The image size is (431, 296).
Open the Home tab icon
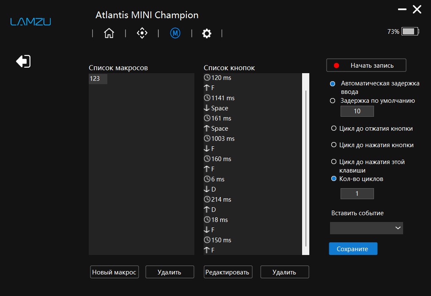coord(109,33)
